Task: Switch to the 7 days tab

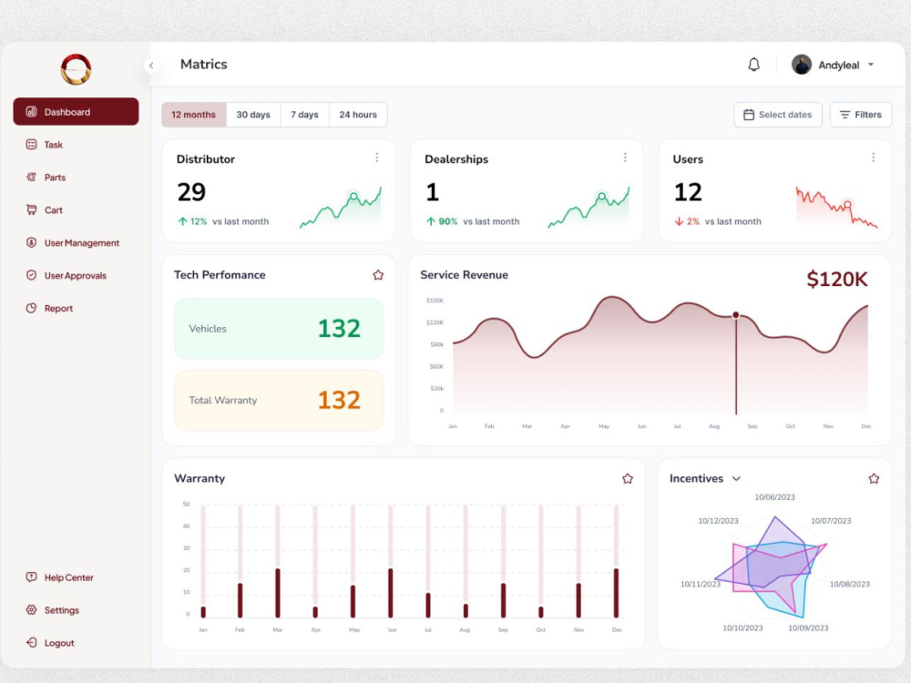Action: [304, 115]
